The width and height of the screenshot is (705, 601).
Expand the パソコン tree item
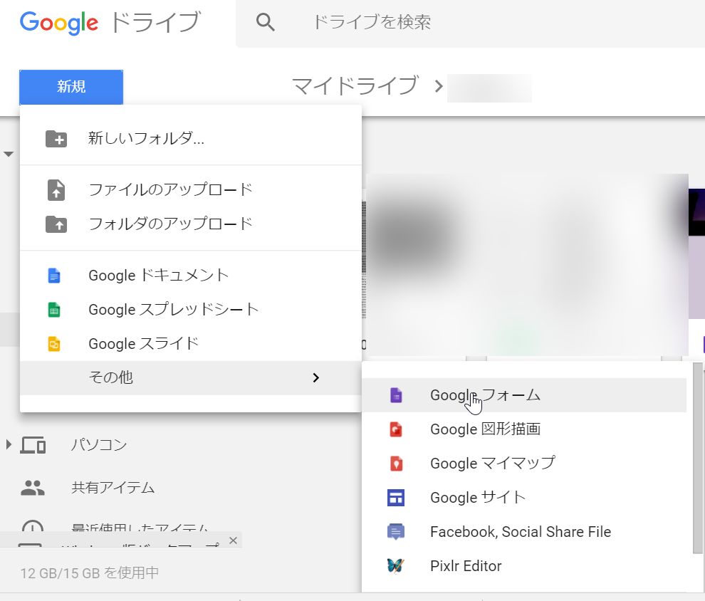8,444
